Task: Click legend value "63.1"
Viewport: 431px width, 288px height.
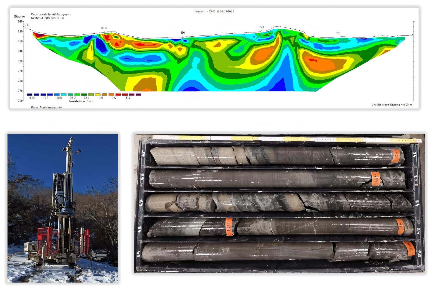Action: (86, 98)
